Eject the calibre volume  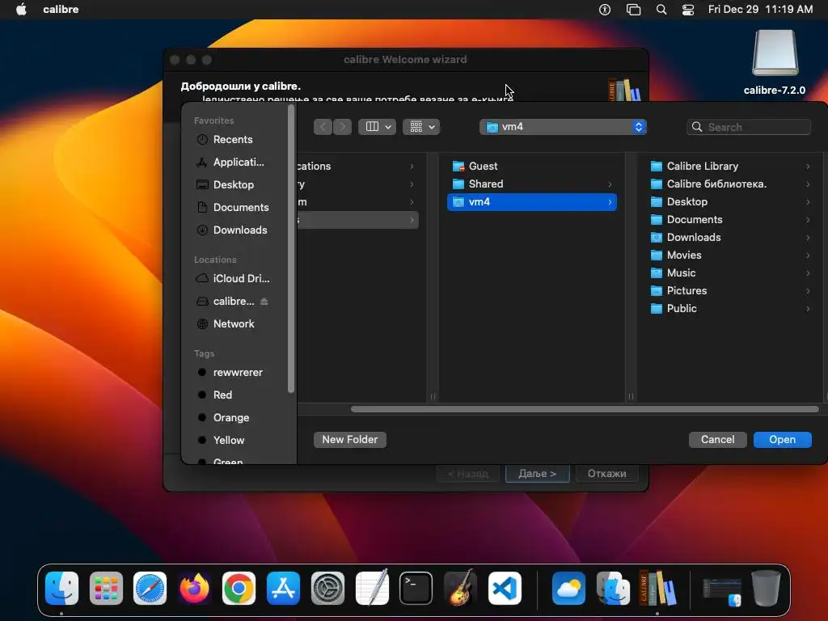click(264, 301)
